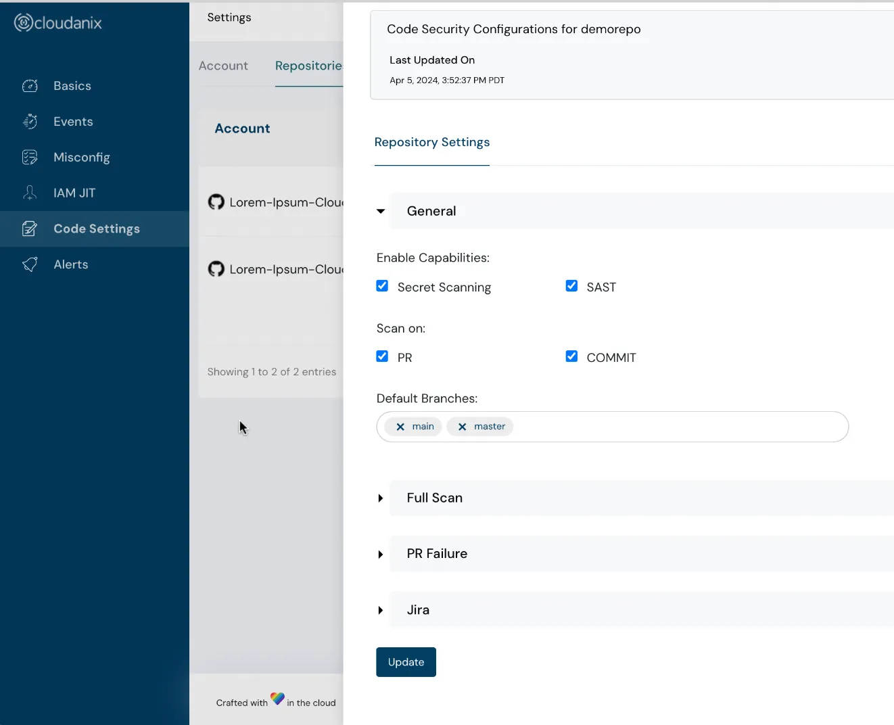Open Events from the sidebar icon

[30, 122]
